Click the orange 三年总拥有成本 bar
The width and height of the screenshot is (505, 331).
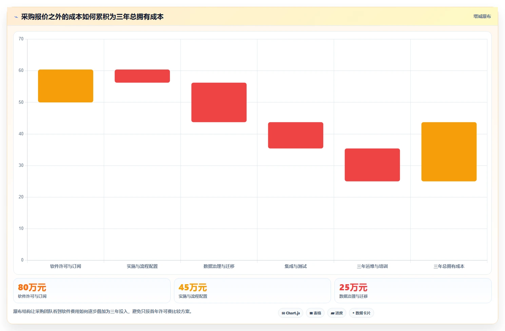449,152
